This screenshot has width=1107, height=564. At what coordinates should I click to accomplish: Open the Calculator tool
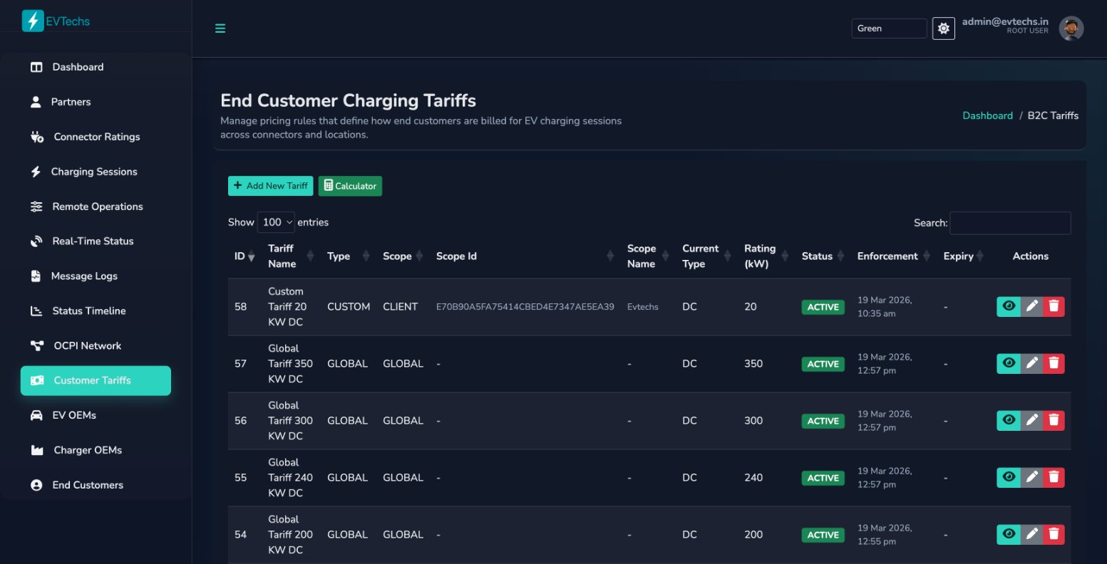pyautogui.click(x=350, y=186)
